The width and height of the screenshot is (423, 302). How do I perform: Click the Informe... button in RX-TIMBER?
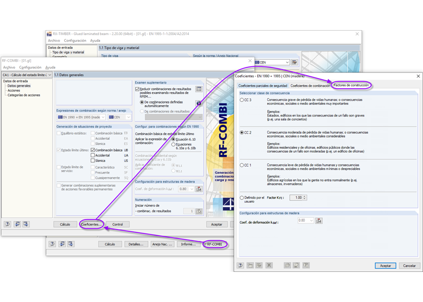click(x=188, y=244)
